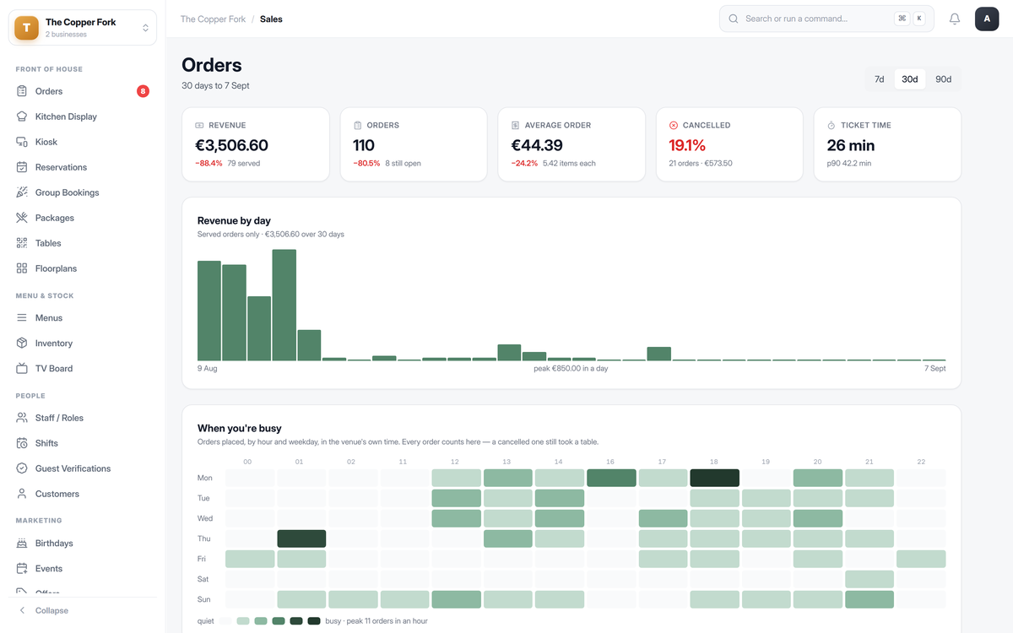Open Reservations calendar icon
The width and height of the screenshot is (1013, 633).
point(22,167)
